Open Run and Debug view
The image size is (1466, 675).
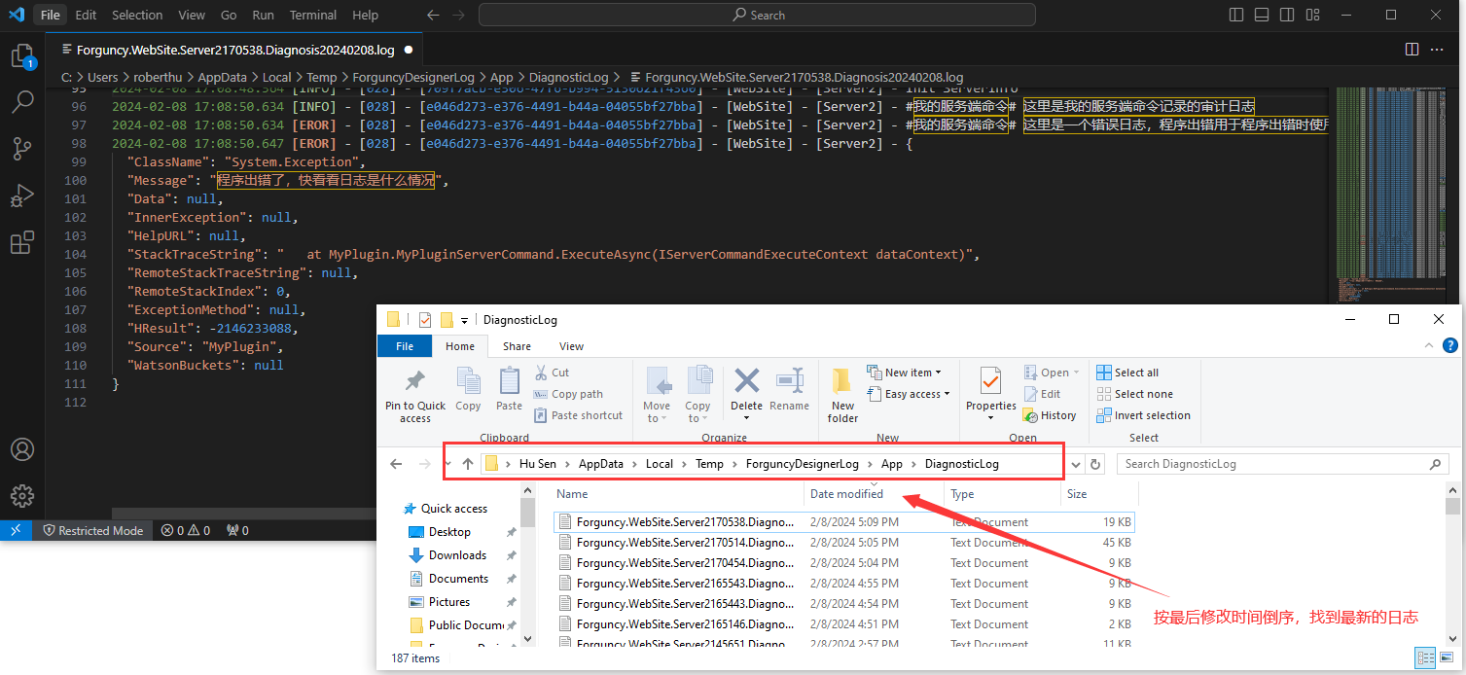[x=21, y=195]
